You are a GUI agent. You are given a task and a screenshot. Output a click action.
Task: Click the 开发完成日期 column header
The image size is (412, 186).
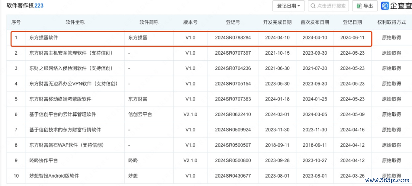point(277,23)
